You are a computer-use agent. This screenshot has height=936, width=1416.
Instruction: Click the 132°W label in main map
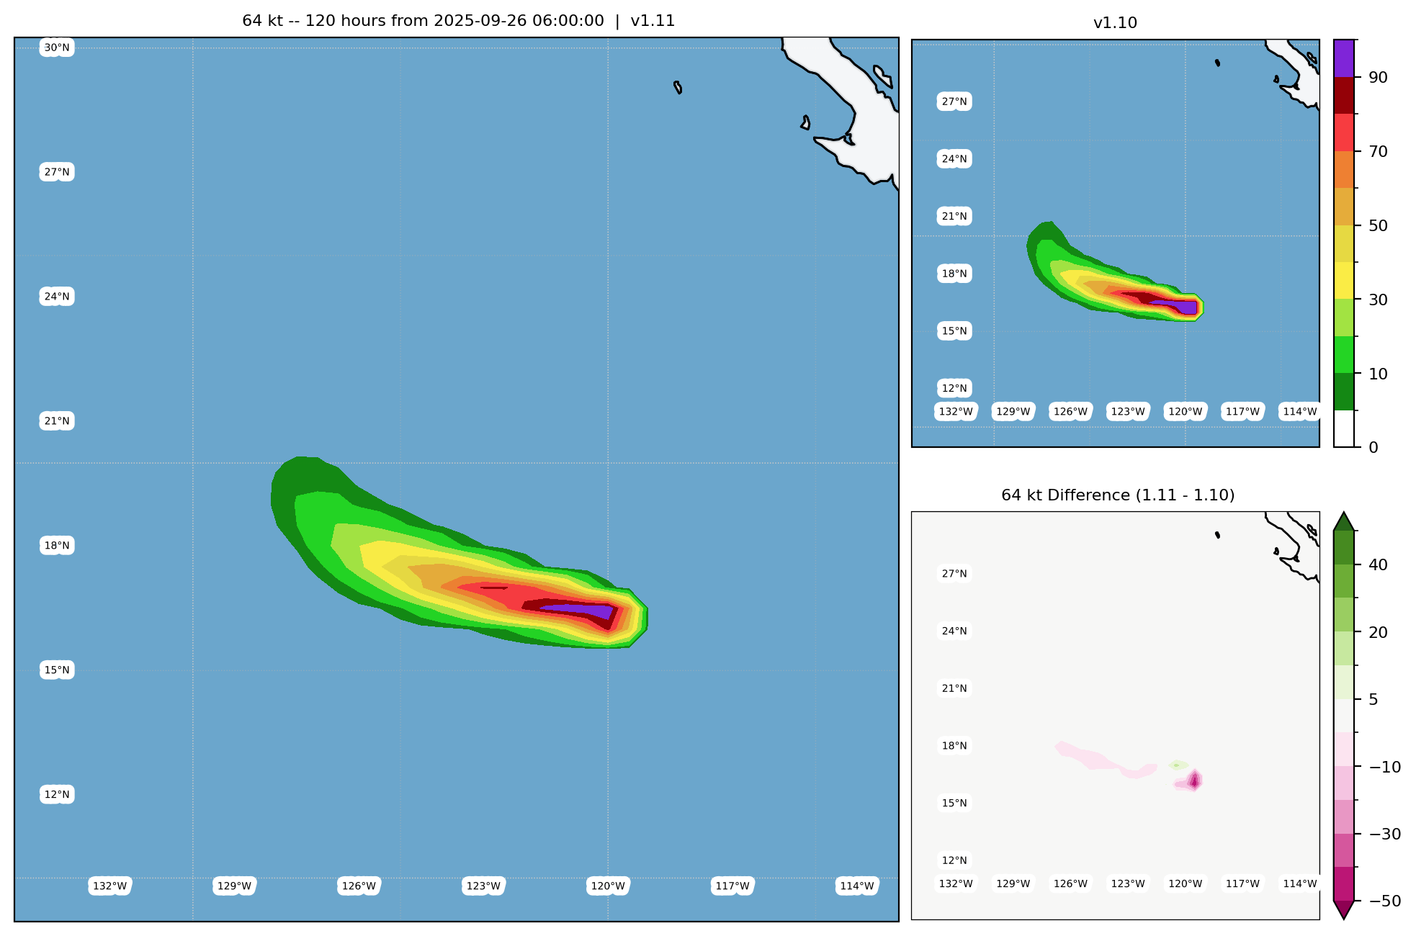click(x=109, y=886)
